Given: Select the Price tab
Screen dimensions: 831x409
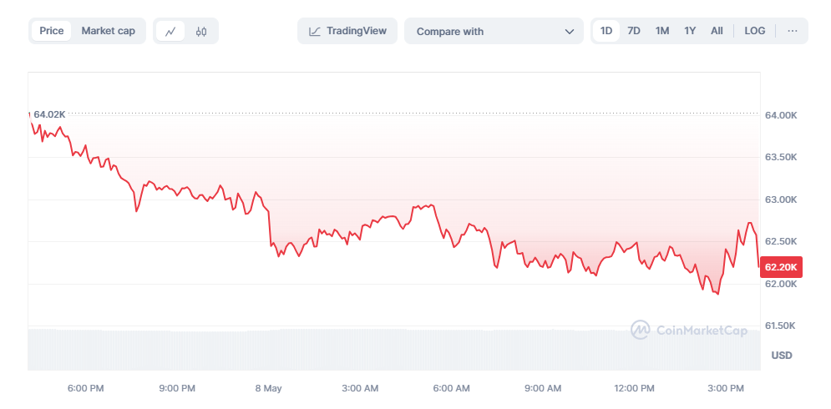Looking at the screenshot, I should pos(51,31).
